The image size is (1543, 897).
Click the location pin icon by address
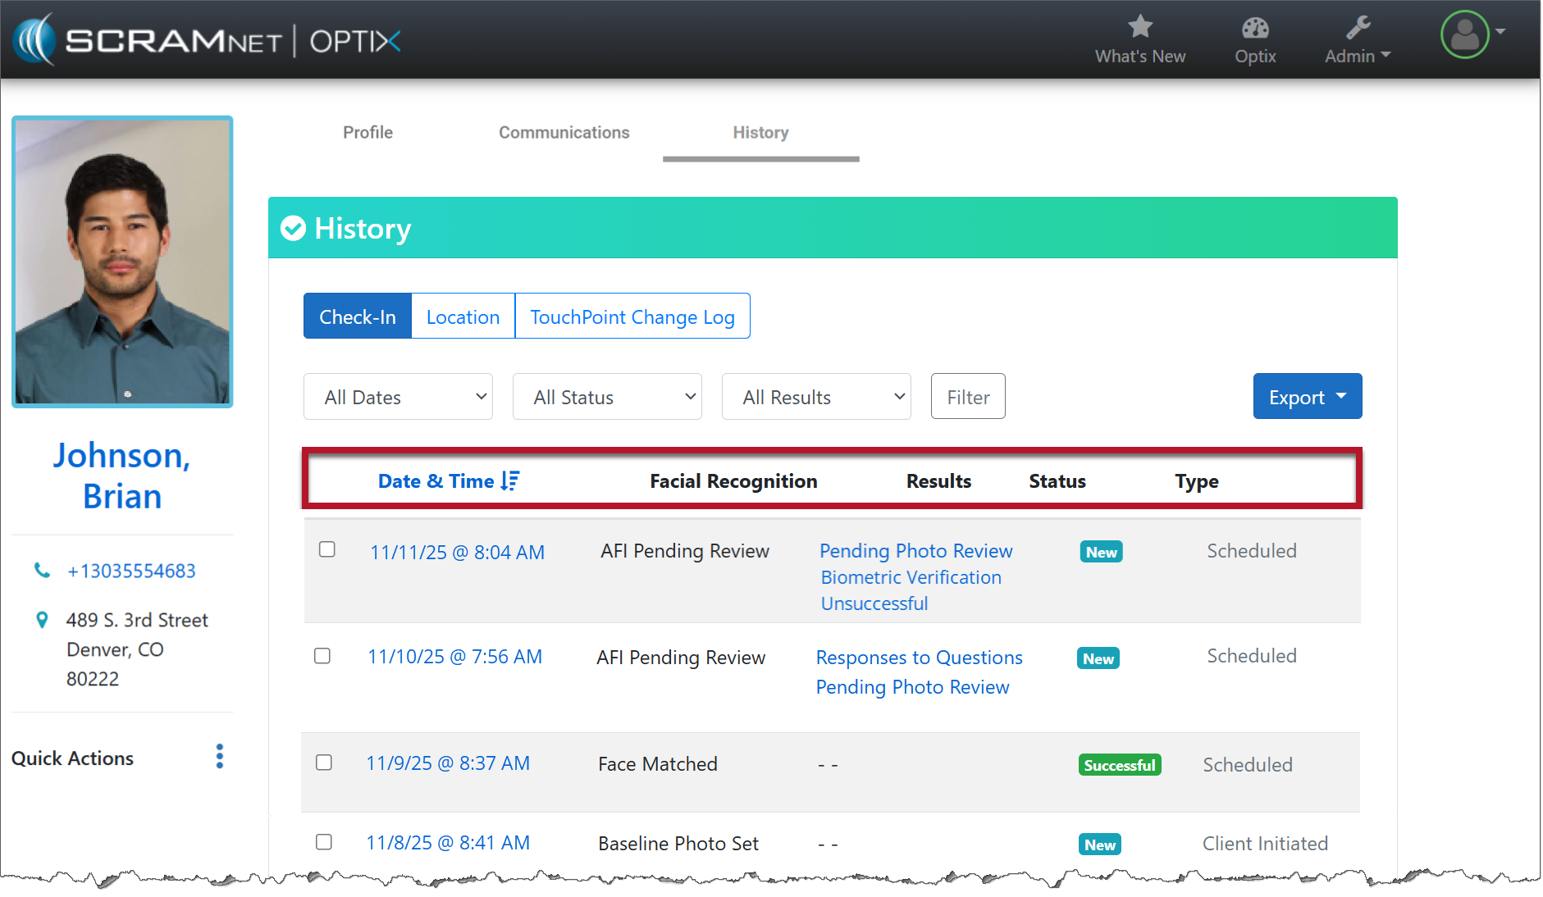(x=42, y=620)
